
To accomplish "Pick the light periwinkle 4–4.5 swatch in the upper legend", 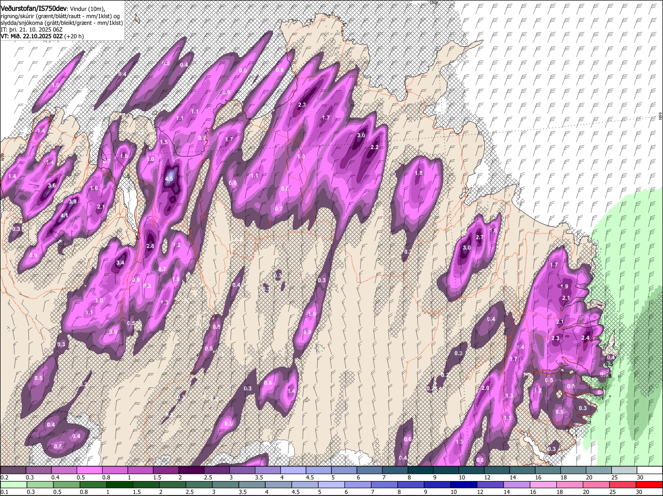I will (294, 470).
